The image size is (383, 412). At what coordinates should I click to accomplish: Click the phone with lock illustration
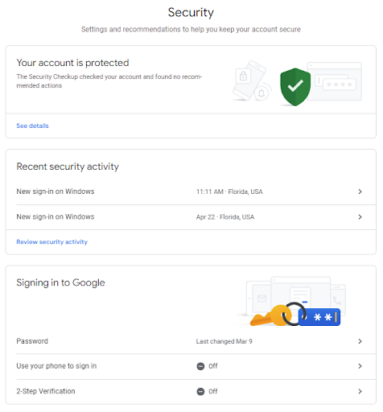click(x=249, y=80)
